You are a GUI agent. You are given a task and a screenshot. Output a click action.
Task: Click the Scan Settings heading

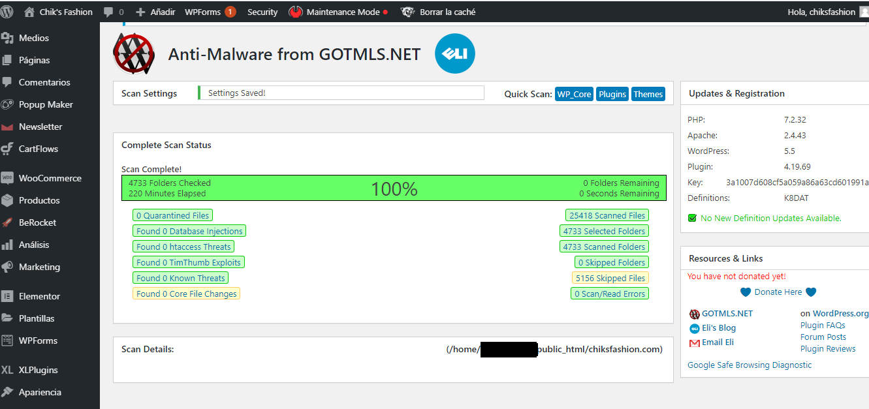pyautogui.click(x=150, y=93)
